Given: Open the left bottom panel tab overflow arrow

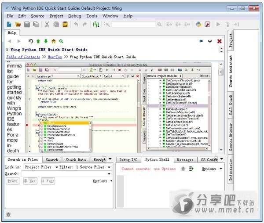Looking at the screenshot, I should 110,158.
